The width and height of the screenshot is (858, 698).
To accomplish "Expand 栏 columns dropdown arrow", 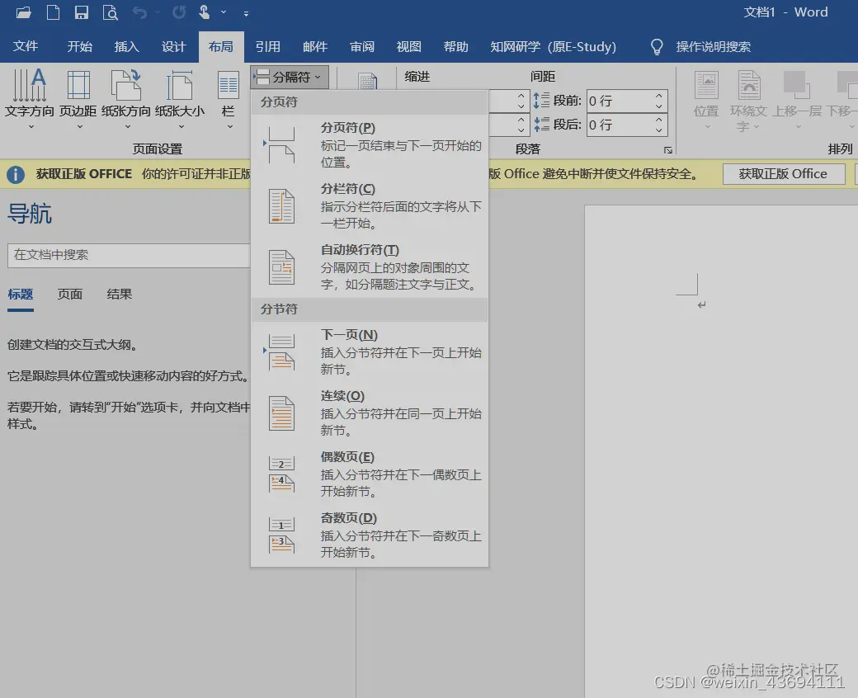I will coord(230,127).
